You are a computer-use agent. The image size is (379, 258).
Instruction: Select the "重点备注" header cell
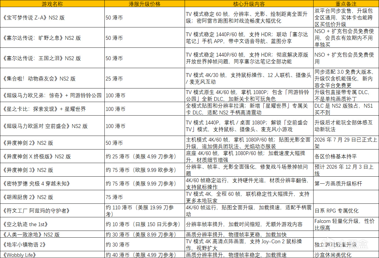pyautogui.click(x=346, y=4)
